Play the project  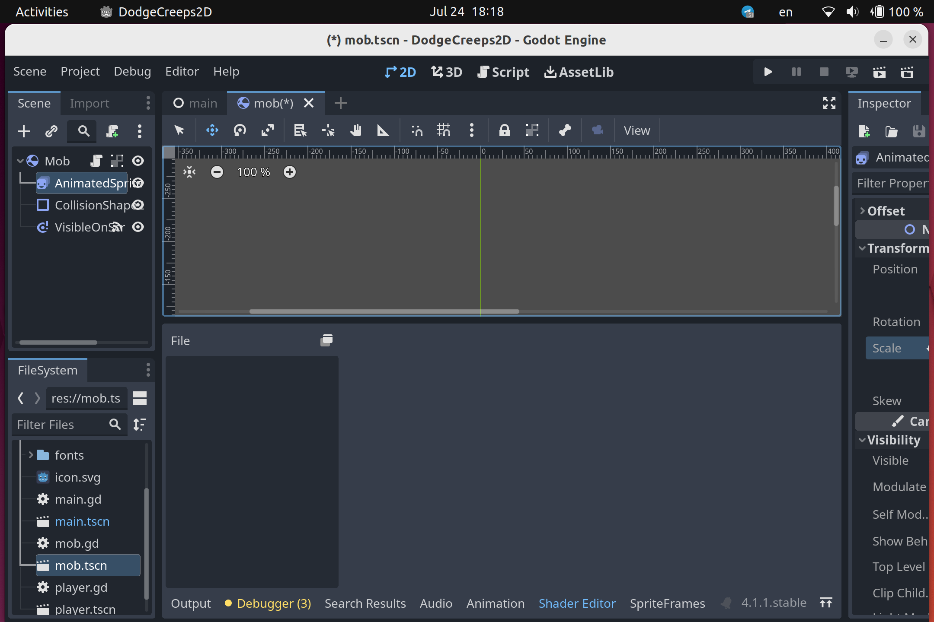point(768,72)
